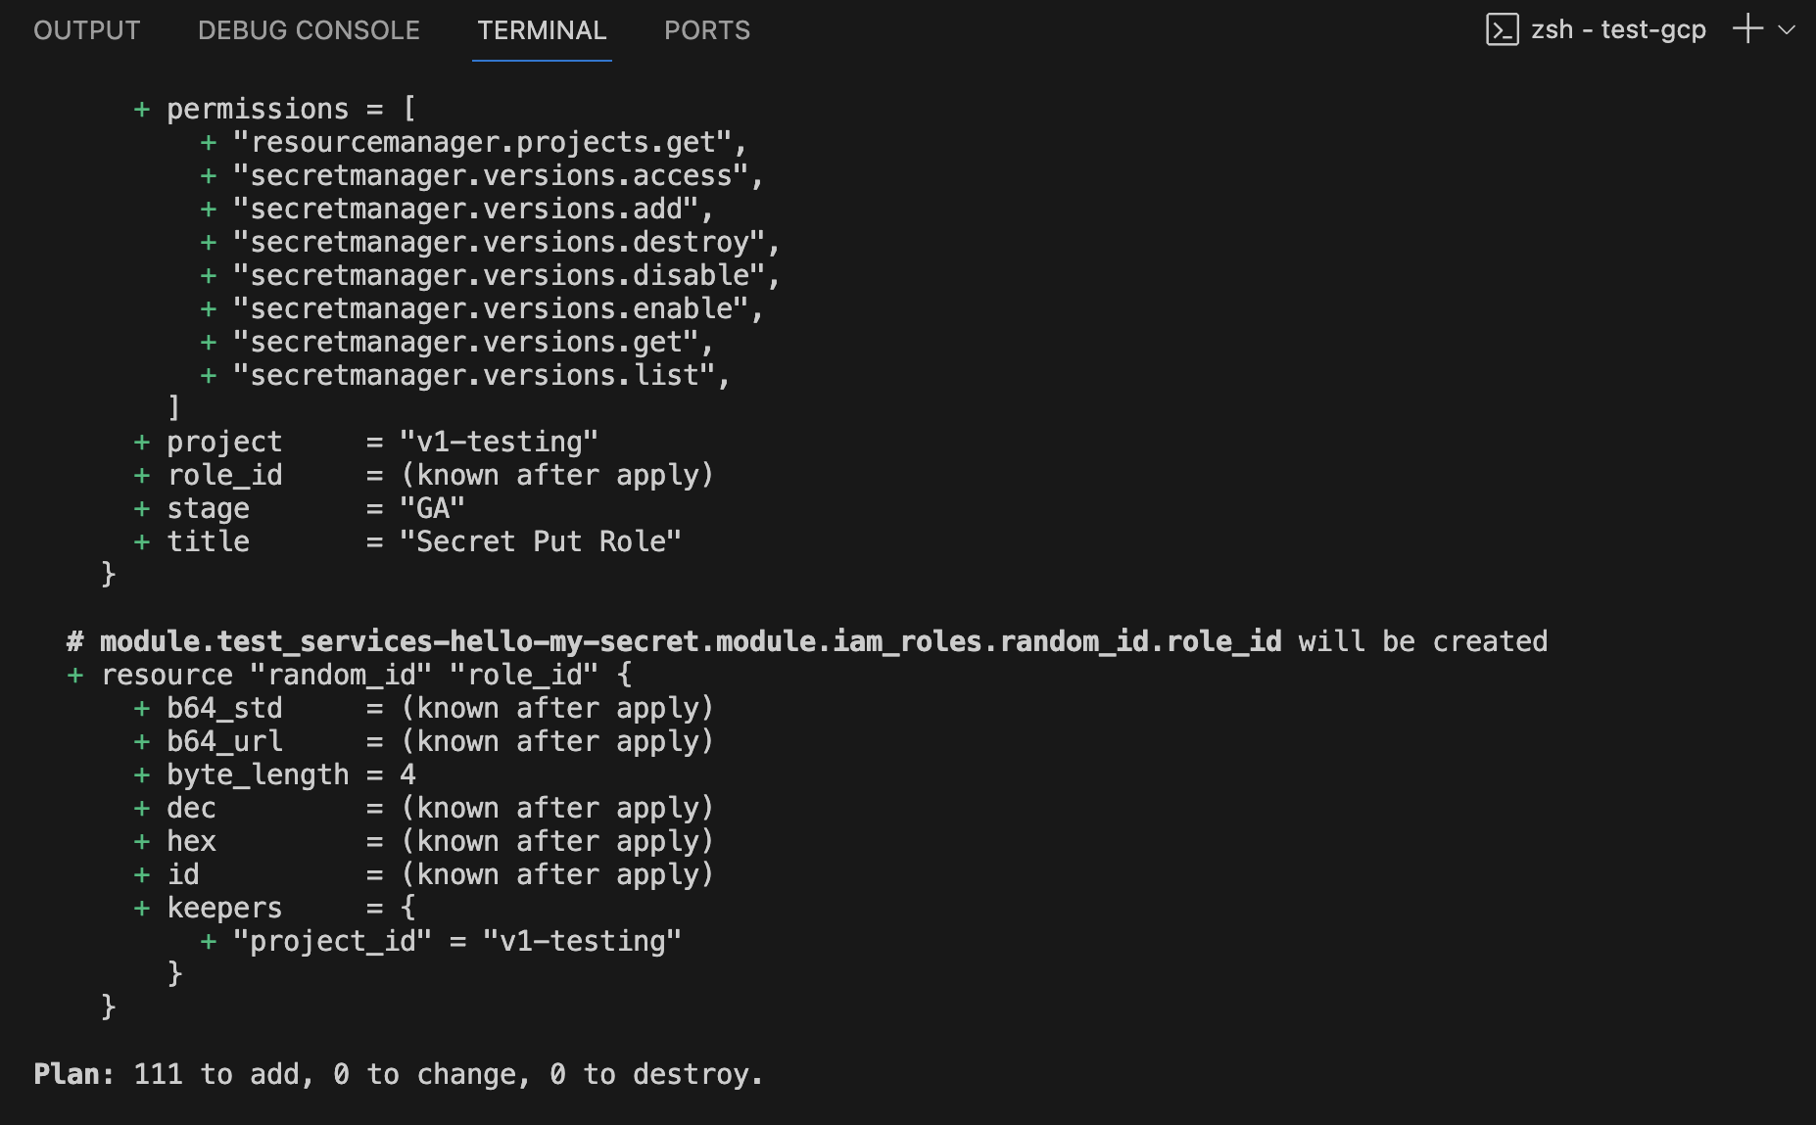Click the 'zsh - test-gcp' terminal label
Image resolution: width=1816 pixels, height=1125 pixels.
pos(1618,30)
